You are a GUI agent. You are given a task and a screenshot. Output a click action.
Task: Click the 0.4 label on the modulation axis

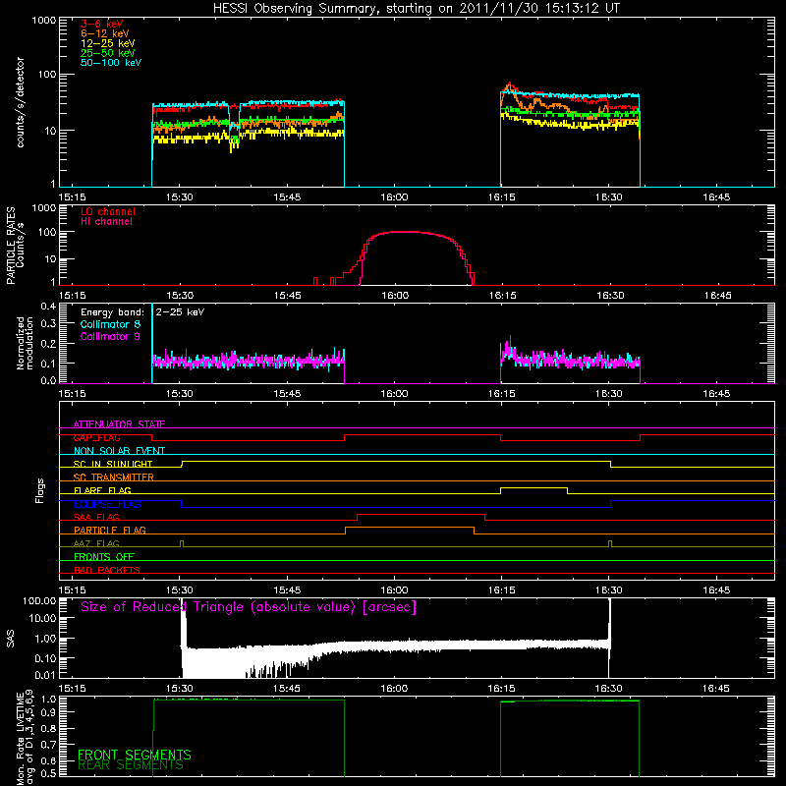[x=48, y=307]
